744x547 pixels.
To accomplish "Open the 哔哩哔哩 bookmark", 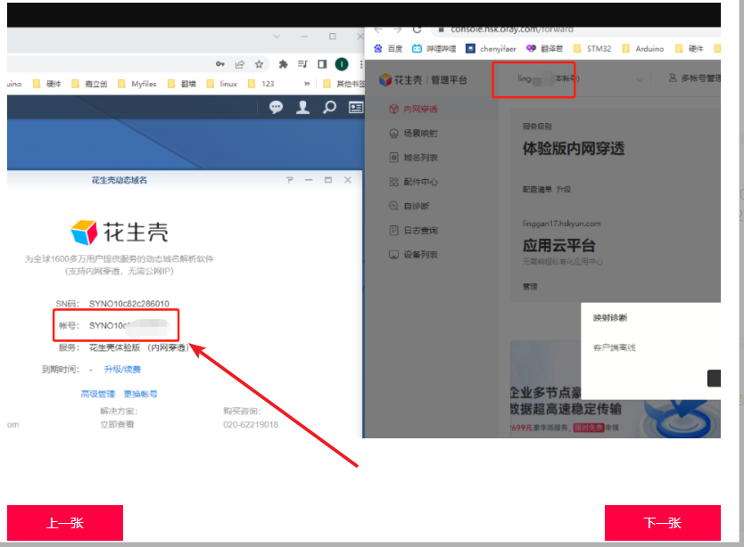I will pyautogui.click(x=434, y=49).
